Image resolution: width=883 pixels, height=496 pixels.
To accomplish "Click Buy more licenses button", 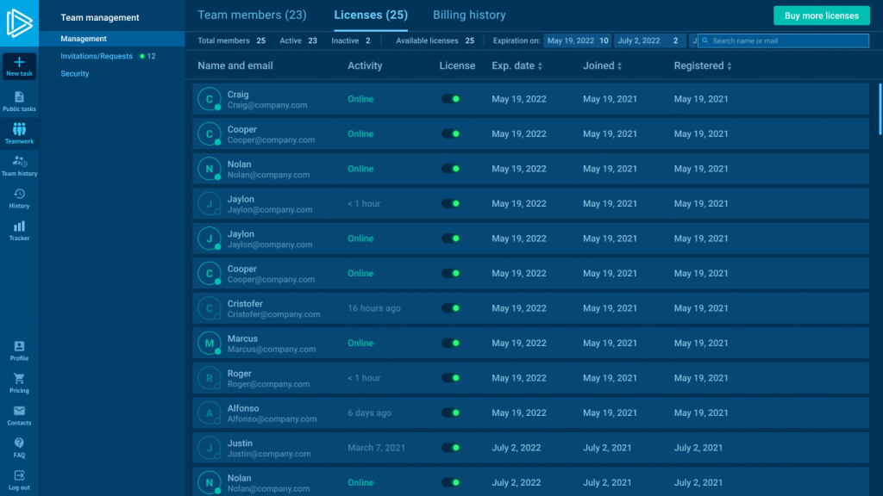I will pos(822,15).
